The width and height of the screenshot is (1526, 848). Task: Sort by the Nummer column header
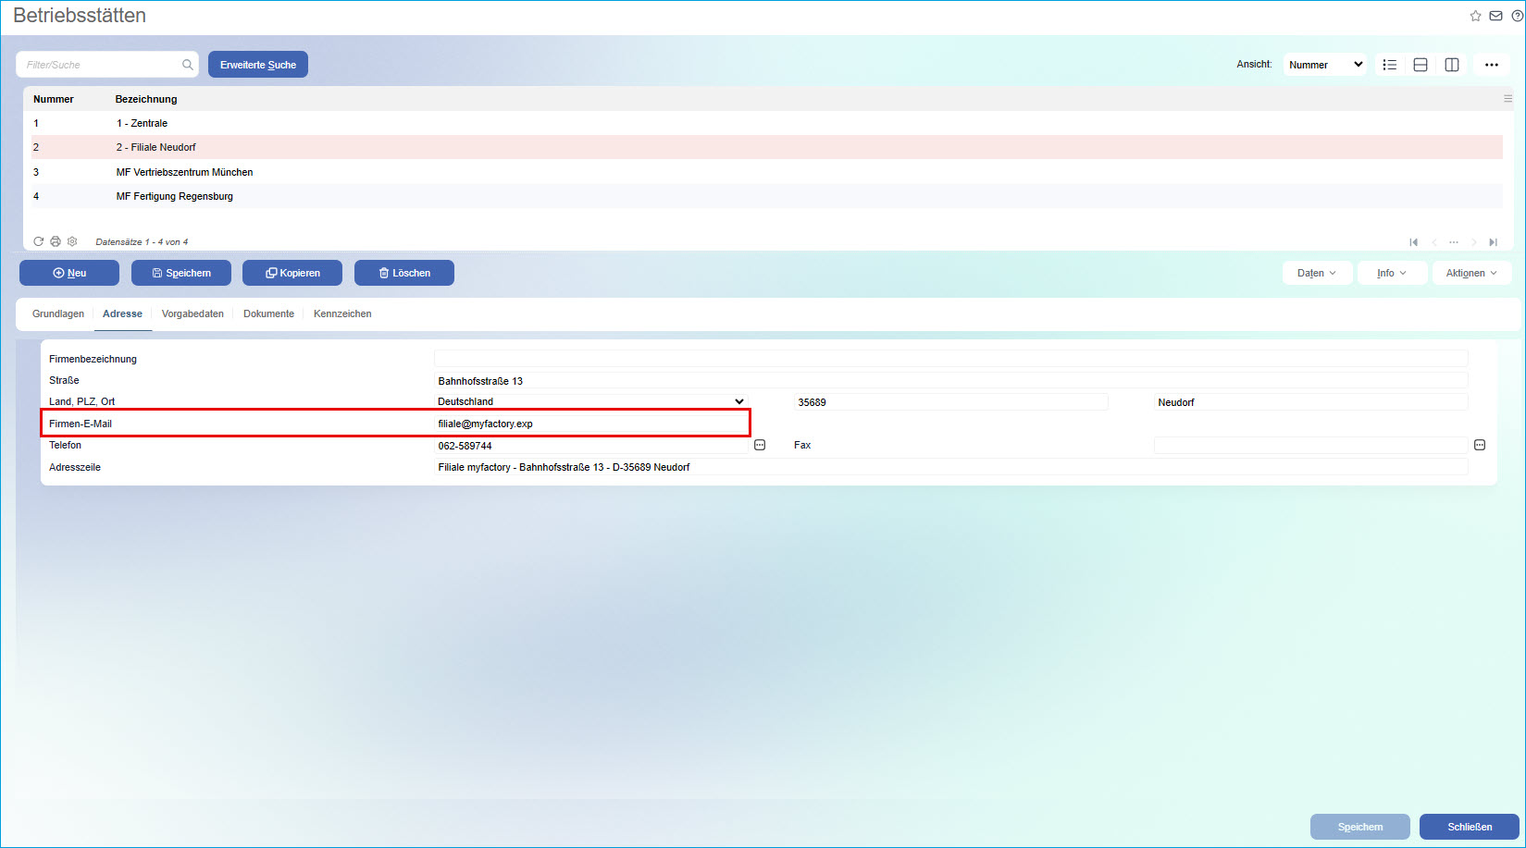(54, 99)
